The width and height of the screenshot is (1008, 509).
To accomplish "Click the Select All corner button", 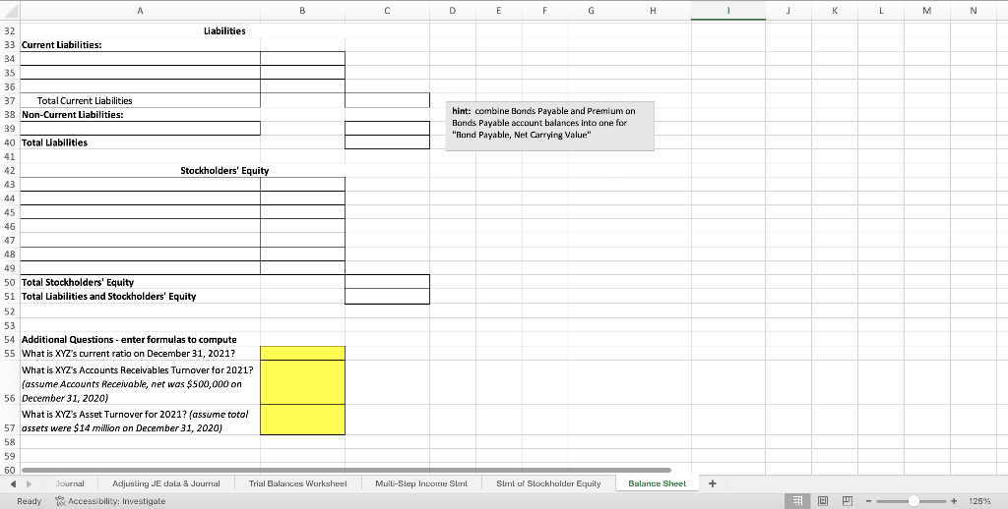I will 10,10.
